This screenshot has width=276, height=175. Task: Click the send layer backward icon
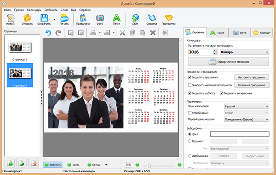81,33
